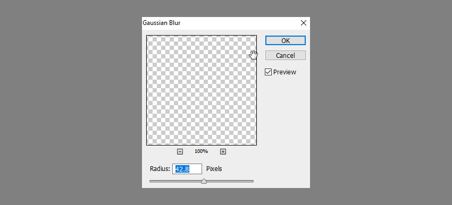Click the Gaussian Blur title bar
Viewport: 452px width, 205px height.
[220, 23]
